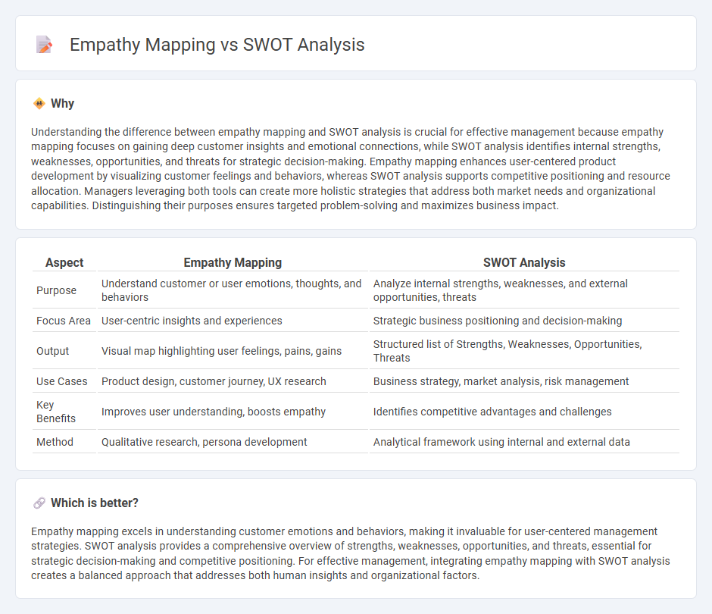Click the link icon beside Which is better
Screen dimensions: 712x614
37,502
